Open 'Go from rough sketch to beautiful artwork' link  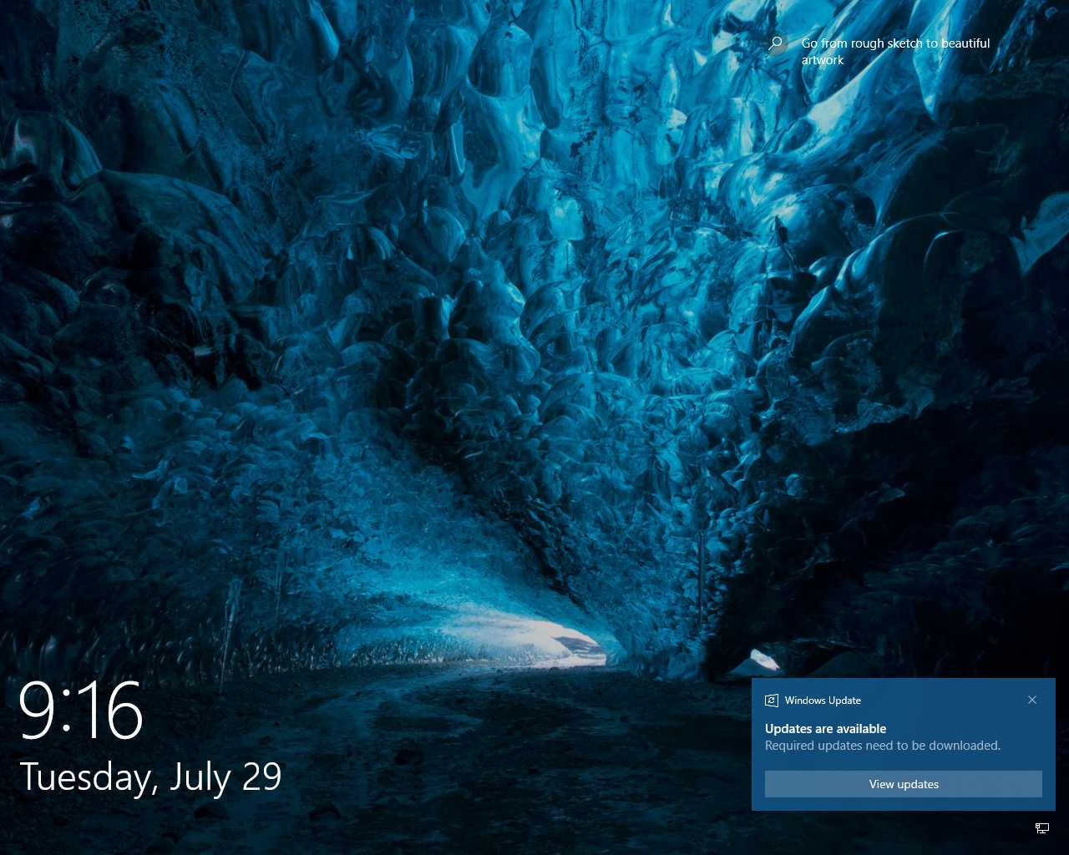coord(895,52)
